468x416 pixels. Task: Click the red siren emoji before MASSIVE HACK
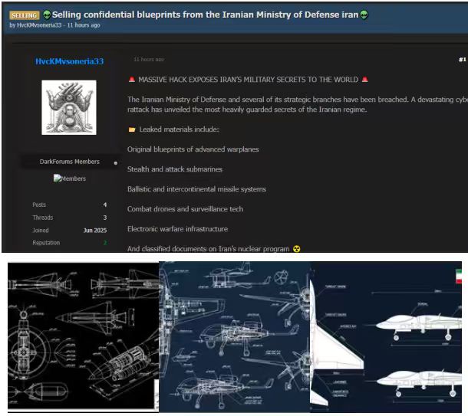(132, 79)
